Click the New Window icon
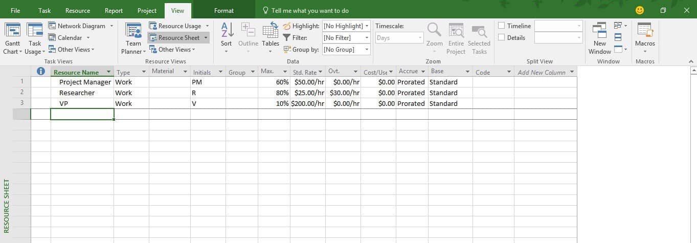 tap(599, 31)
